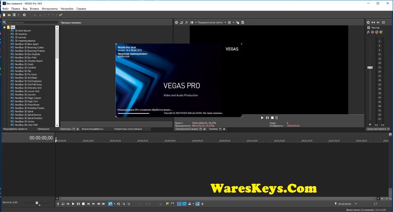Switch to the Видеоспецэффекты tab
This screenshot has width=393, height=212.
pyautogui.click(x=92, y=129)
